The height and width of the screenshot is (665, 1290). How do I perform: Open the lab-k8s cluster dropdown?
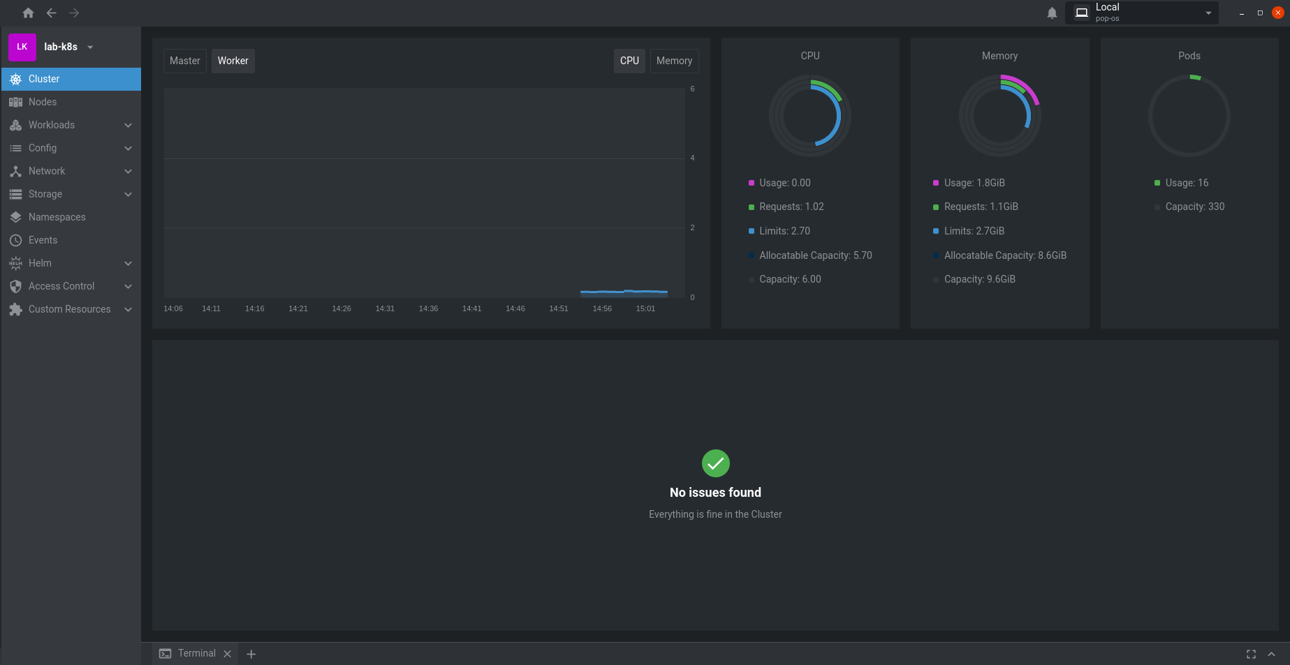pyautogui.click(x=90, y=47)
